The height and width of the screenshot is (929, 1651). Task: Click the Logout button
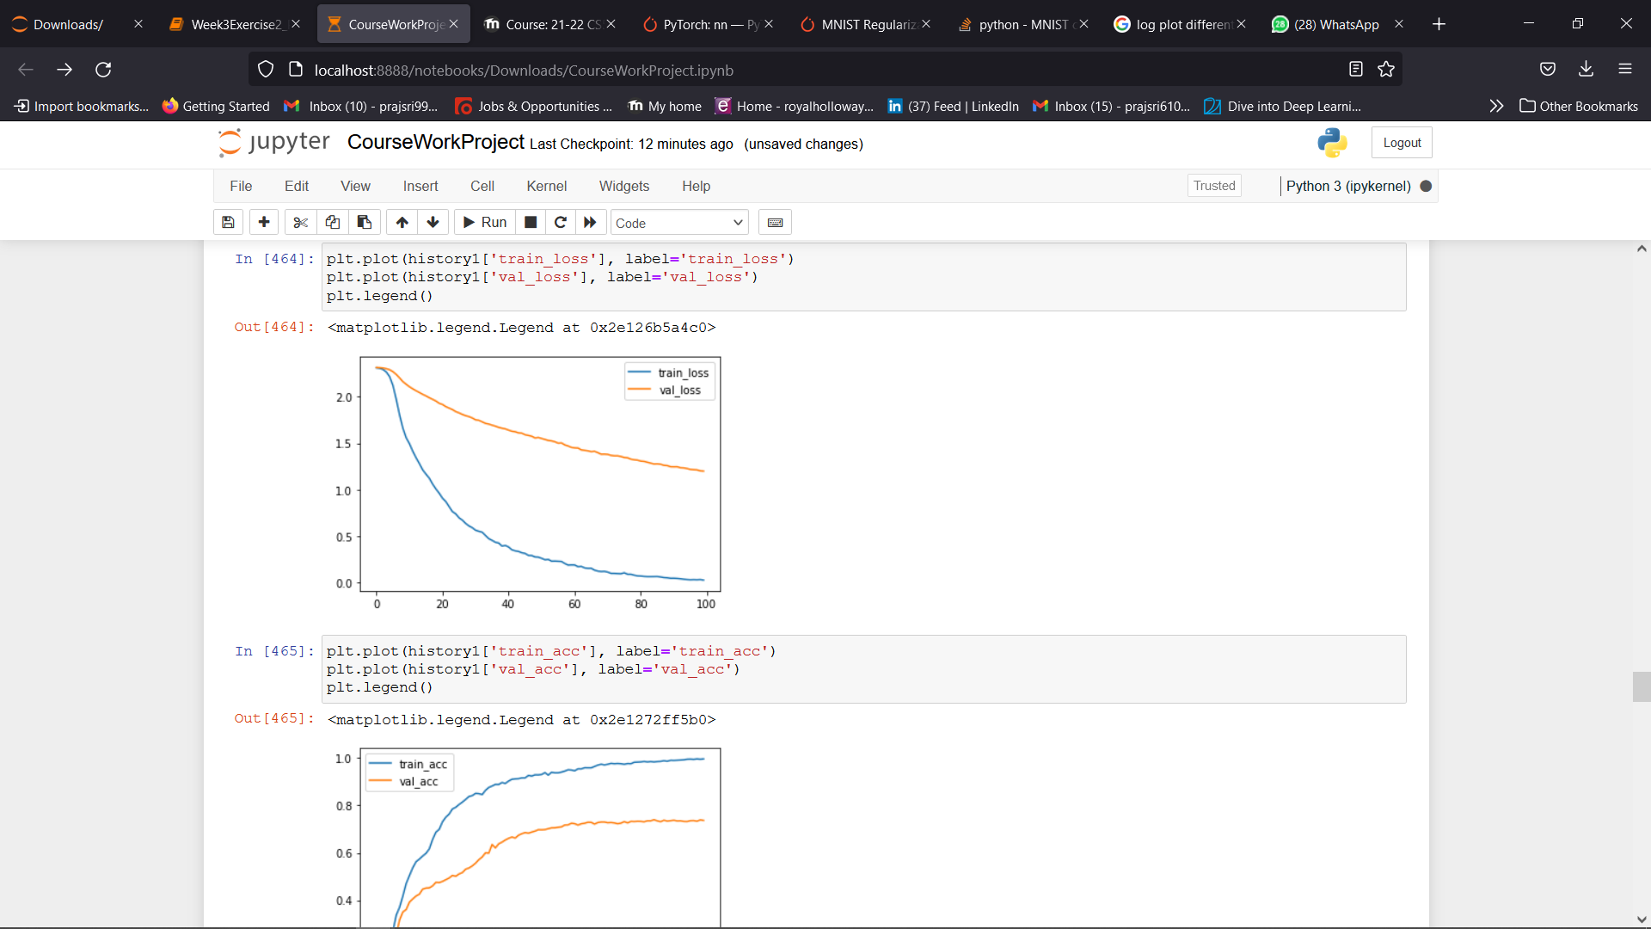pyautogui.click(x=1402, y=143)
